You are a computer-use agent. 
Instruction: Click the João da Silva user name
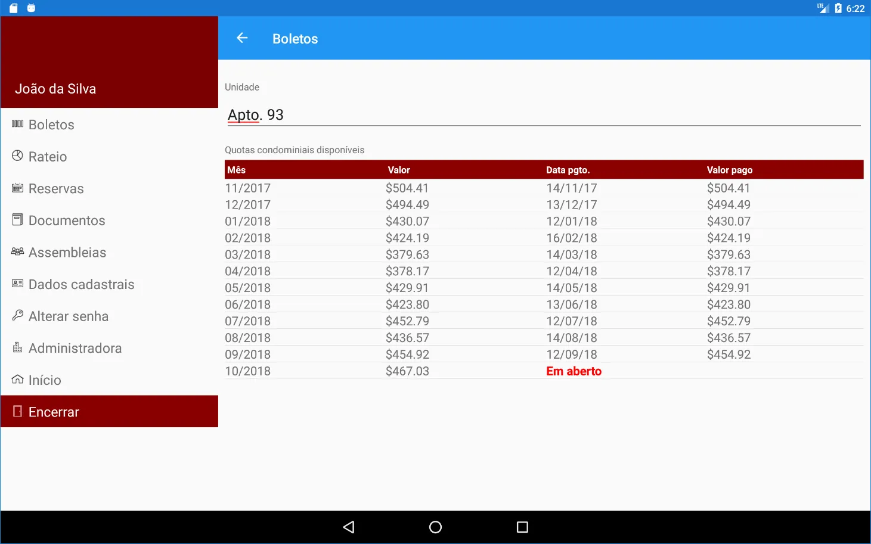coord(55,89)
